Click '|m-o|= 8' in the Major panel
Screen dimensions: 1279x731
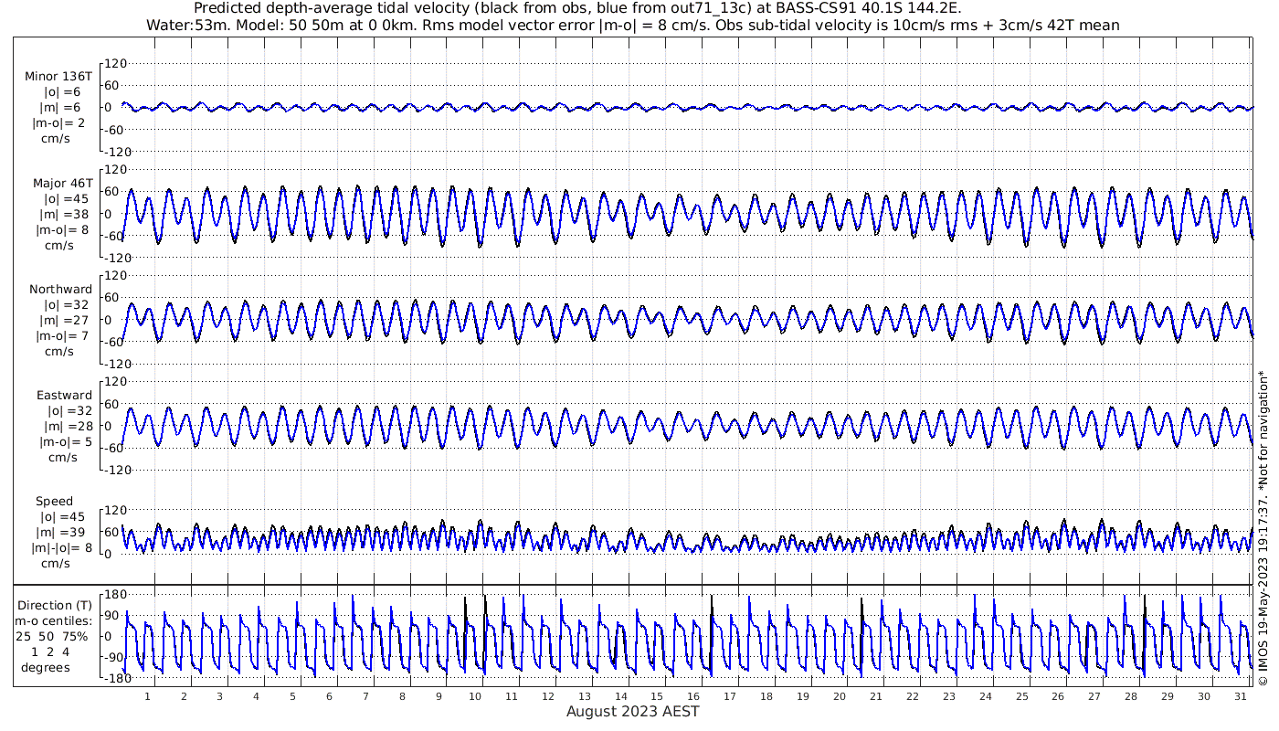(60, 229)
